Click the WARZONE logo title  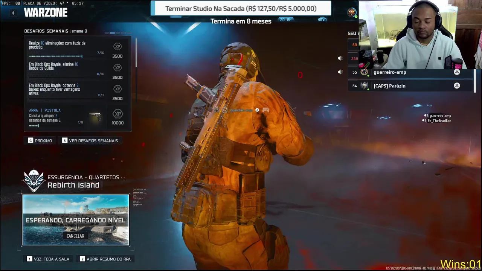click(46, 12)
